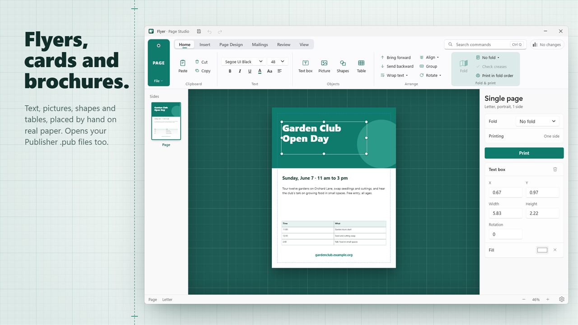Image resolution: width=578 pixels, height=325 pixels.
Task: Click the green Print button
Action: 524,153
